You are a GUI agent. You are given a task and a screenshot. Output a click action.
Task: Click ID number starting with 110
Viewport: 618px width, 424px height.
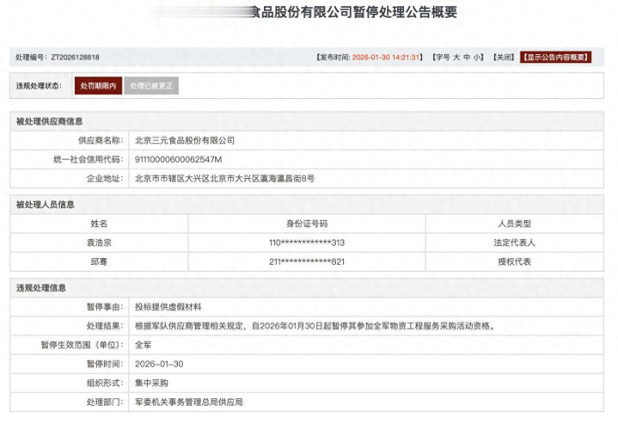307,243
